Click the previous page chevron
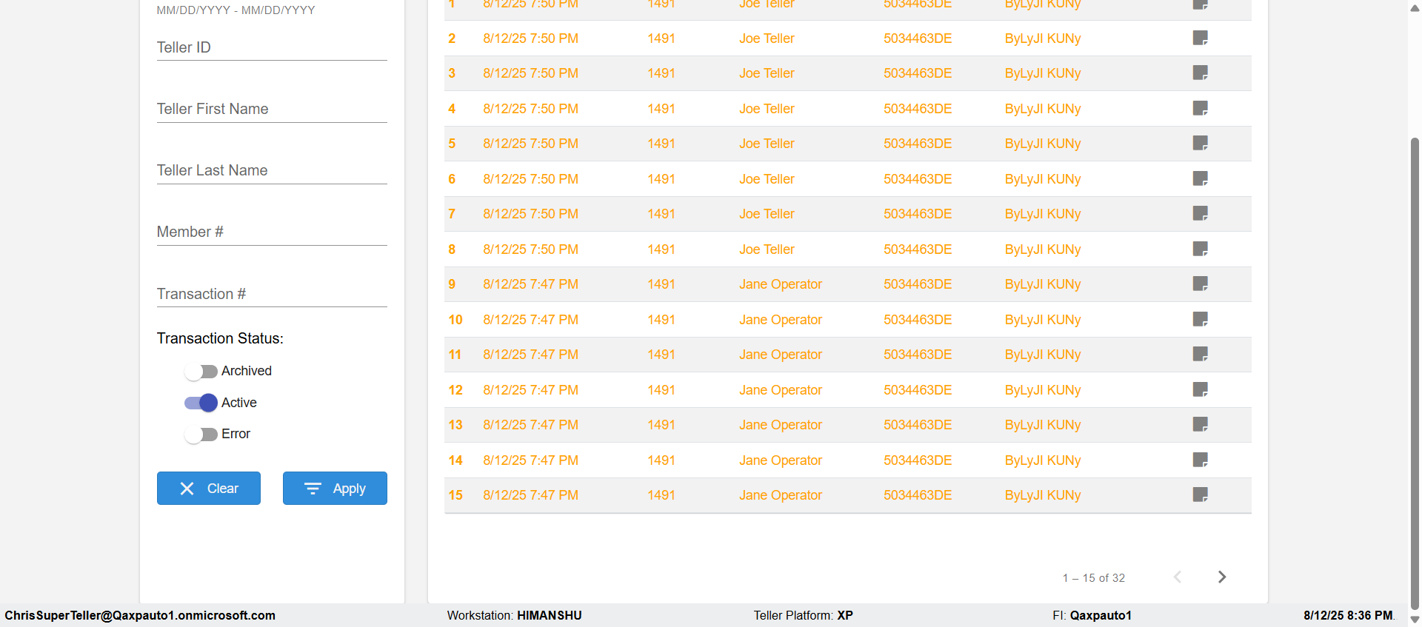 click(1178, 577)
